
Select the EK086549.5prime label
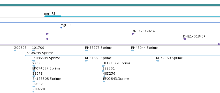[46, 58]
